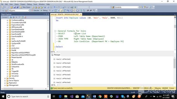Open Google Chrome from taskbar
This screenshot has width=177, height=99.
tap(100, 97)
